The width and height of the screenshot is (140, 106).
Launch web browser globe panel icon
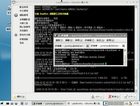point(16,103)
